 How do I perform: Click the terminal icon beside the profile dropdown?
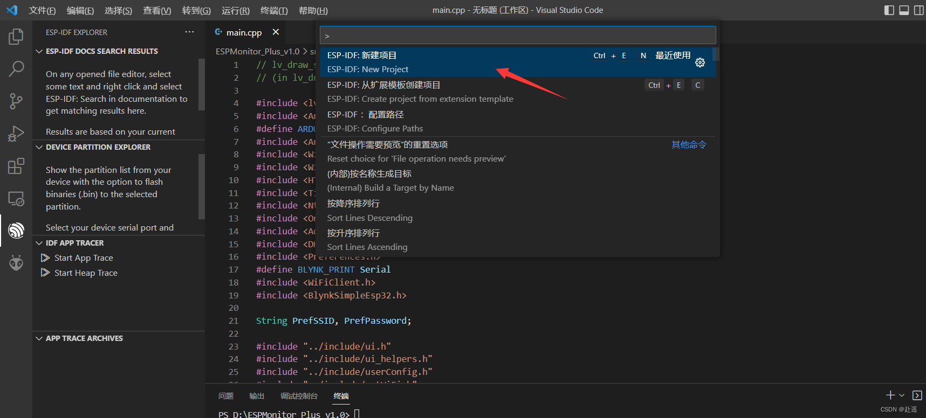pyautogui.click(x=917, y=395)
